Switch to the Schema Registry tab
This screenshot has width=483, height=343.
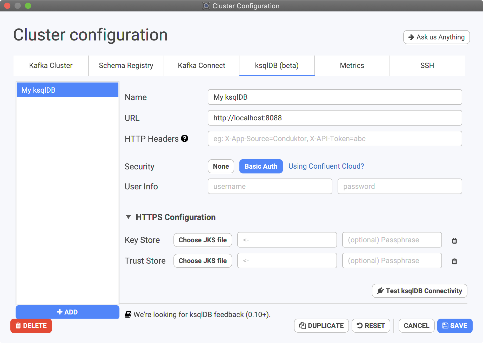pos(126,66)
